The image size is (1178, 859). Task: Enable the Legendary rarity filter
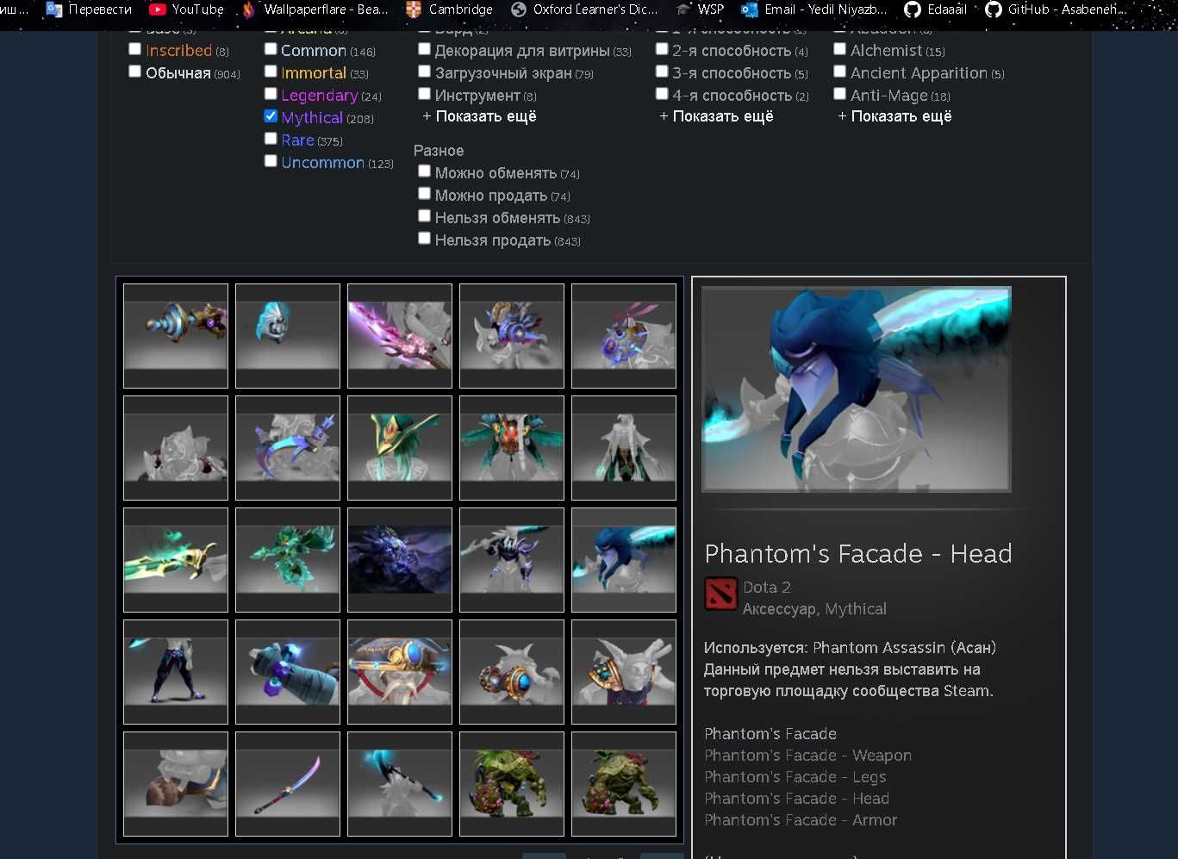click(271, 94)
